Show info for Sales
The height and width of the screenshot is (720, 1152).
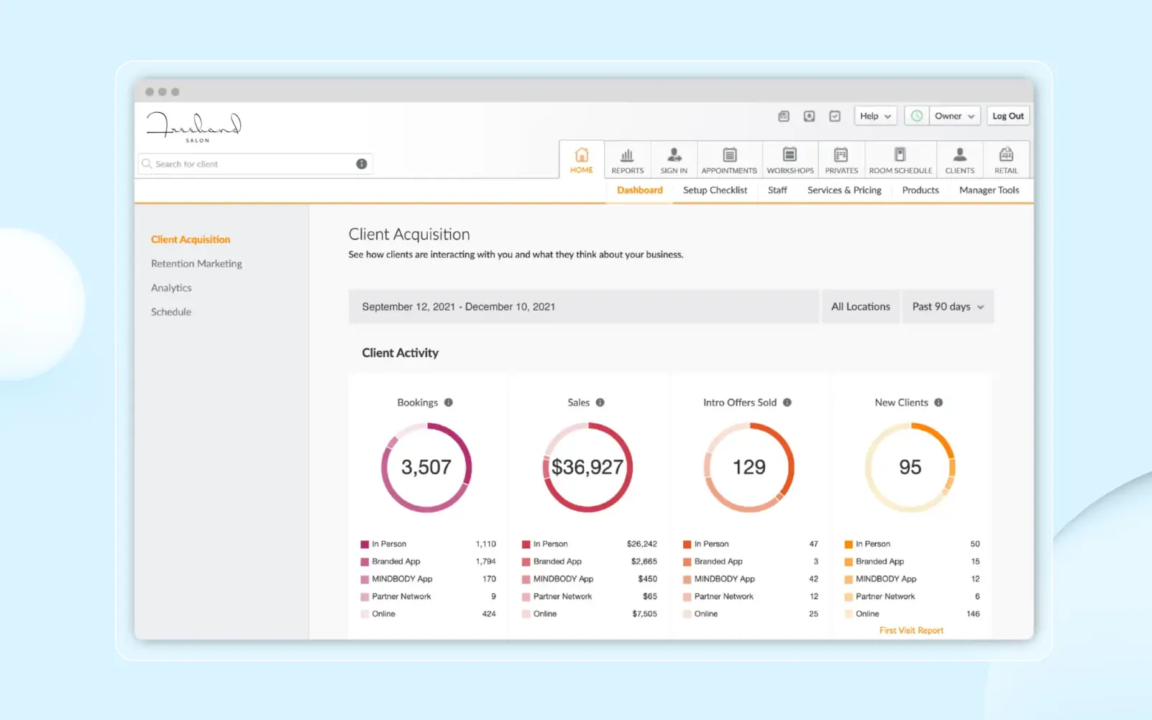coord(600,402)
